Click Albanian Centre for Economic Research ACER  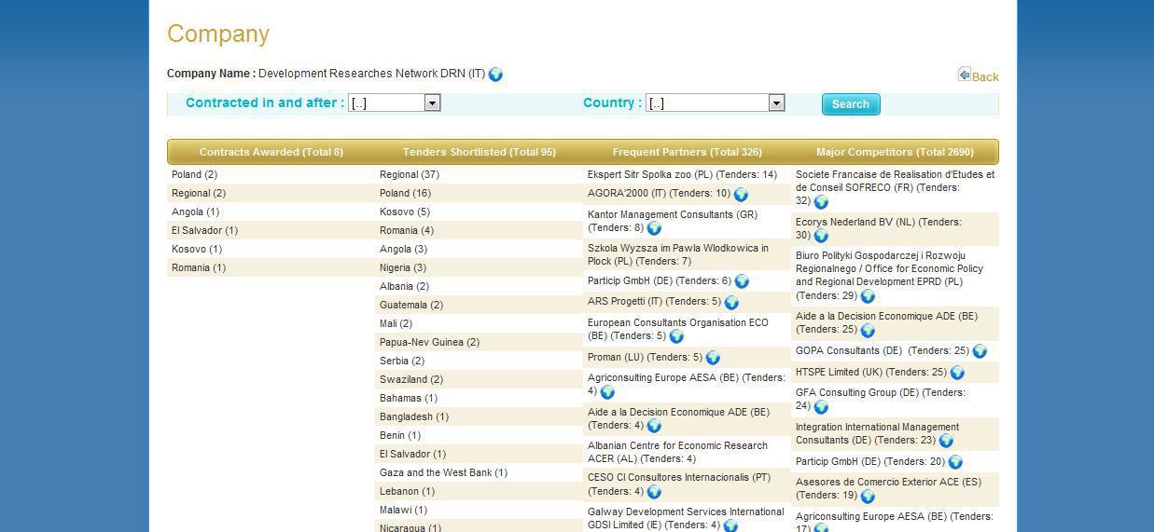click(x=677, y=452)
